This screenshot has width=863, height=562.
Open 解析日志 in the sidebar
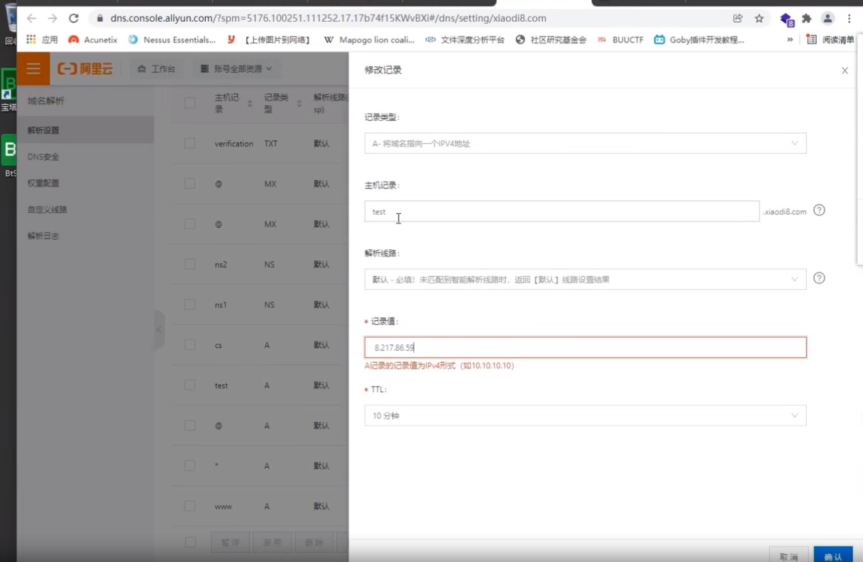point(43,236)
